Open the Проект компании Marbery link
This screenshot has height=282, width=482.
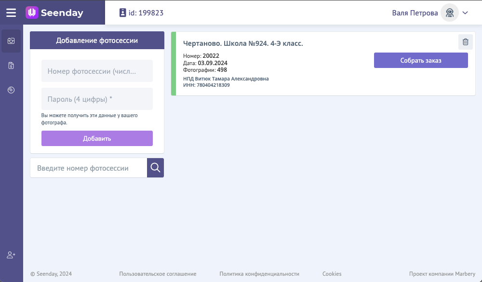439,273
